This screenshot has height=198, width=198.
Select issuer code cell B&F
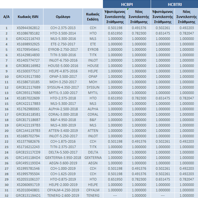(x=93, y=120)
